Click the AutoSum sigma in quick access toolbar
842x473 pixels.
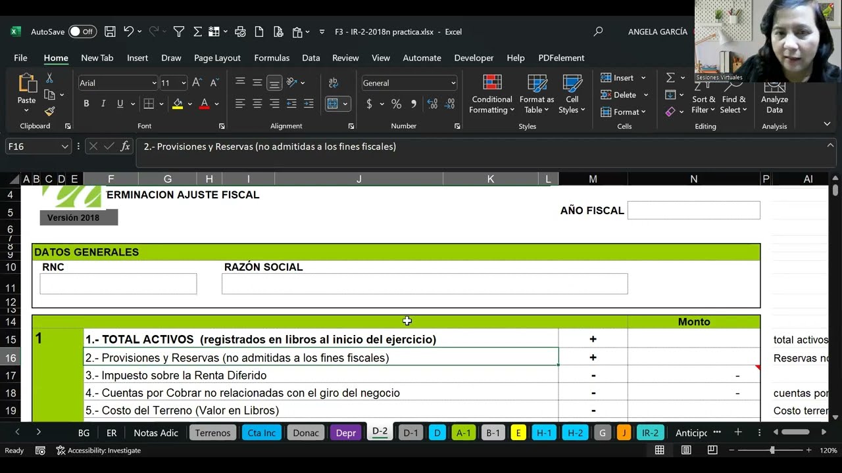(x=197, y=32)
